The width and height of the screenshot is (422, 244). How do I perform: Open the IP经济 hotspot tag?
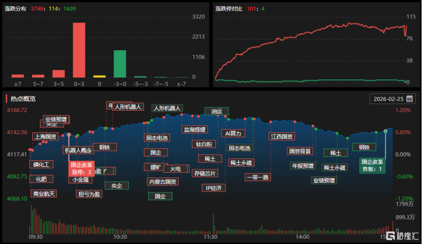[x=213, y=188]
